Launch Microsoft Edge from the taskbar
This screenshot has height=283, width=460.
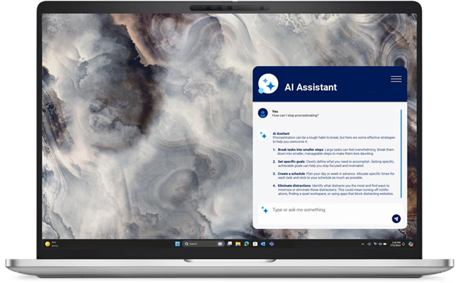(246, 244)
